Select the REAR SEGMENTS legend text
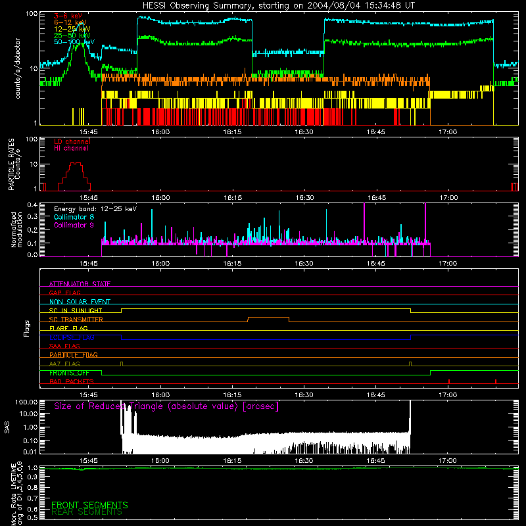 click(x=87, y=512)
